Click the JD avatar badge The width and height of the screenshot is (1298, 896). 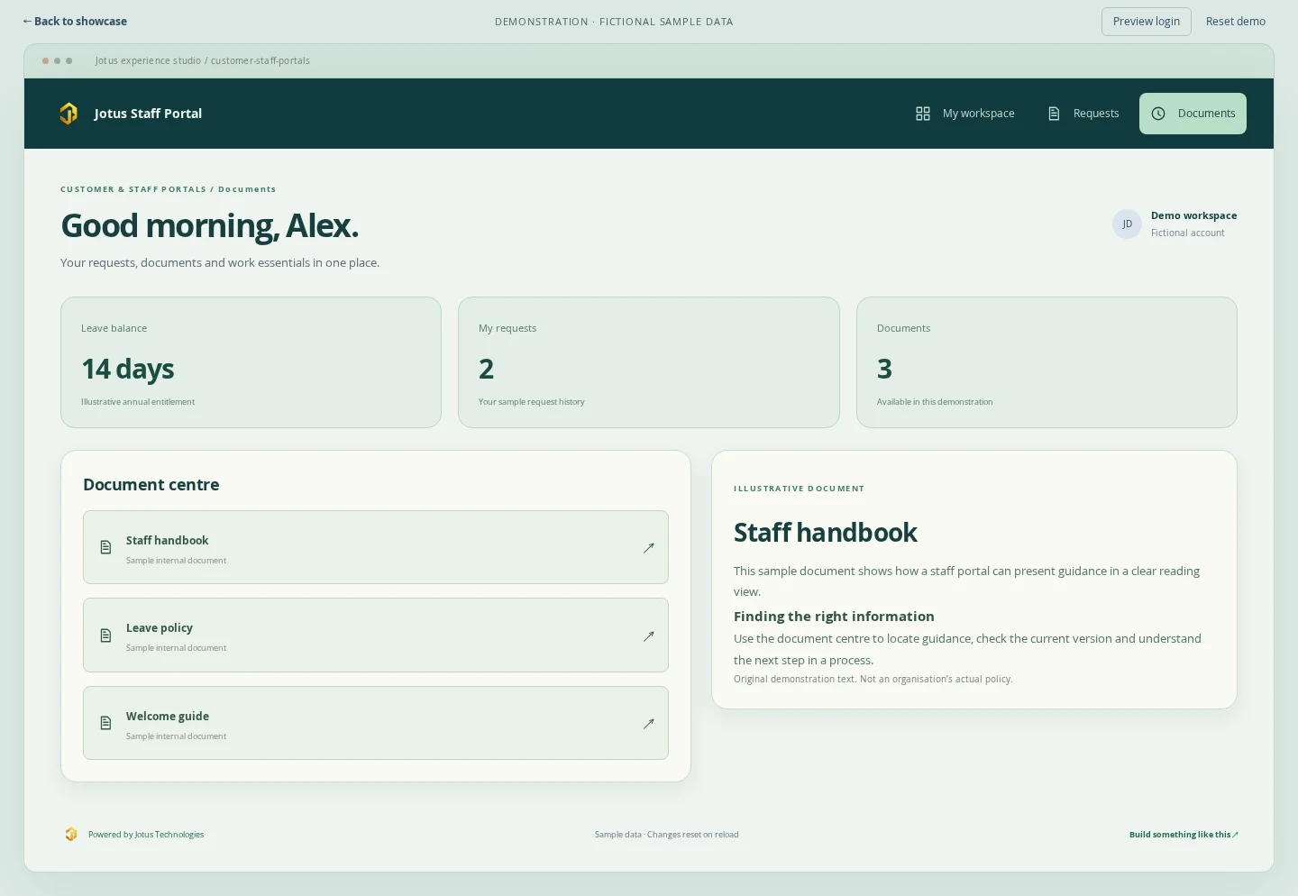coord(1127,224)
